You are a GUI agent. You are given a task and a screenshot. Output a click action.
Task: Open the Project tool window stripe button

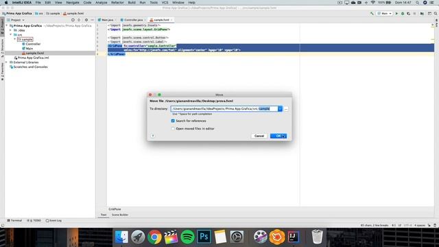point(2,27)
